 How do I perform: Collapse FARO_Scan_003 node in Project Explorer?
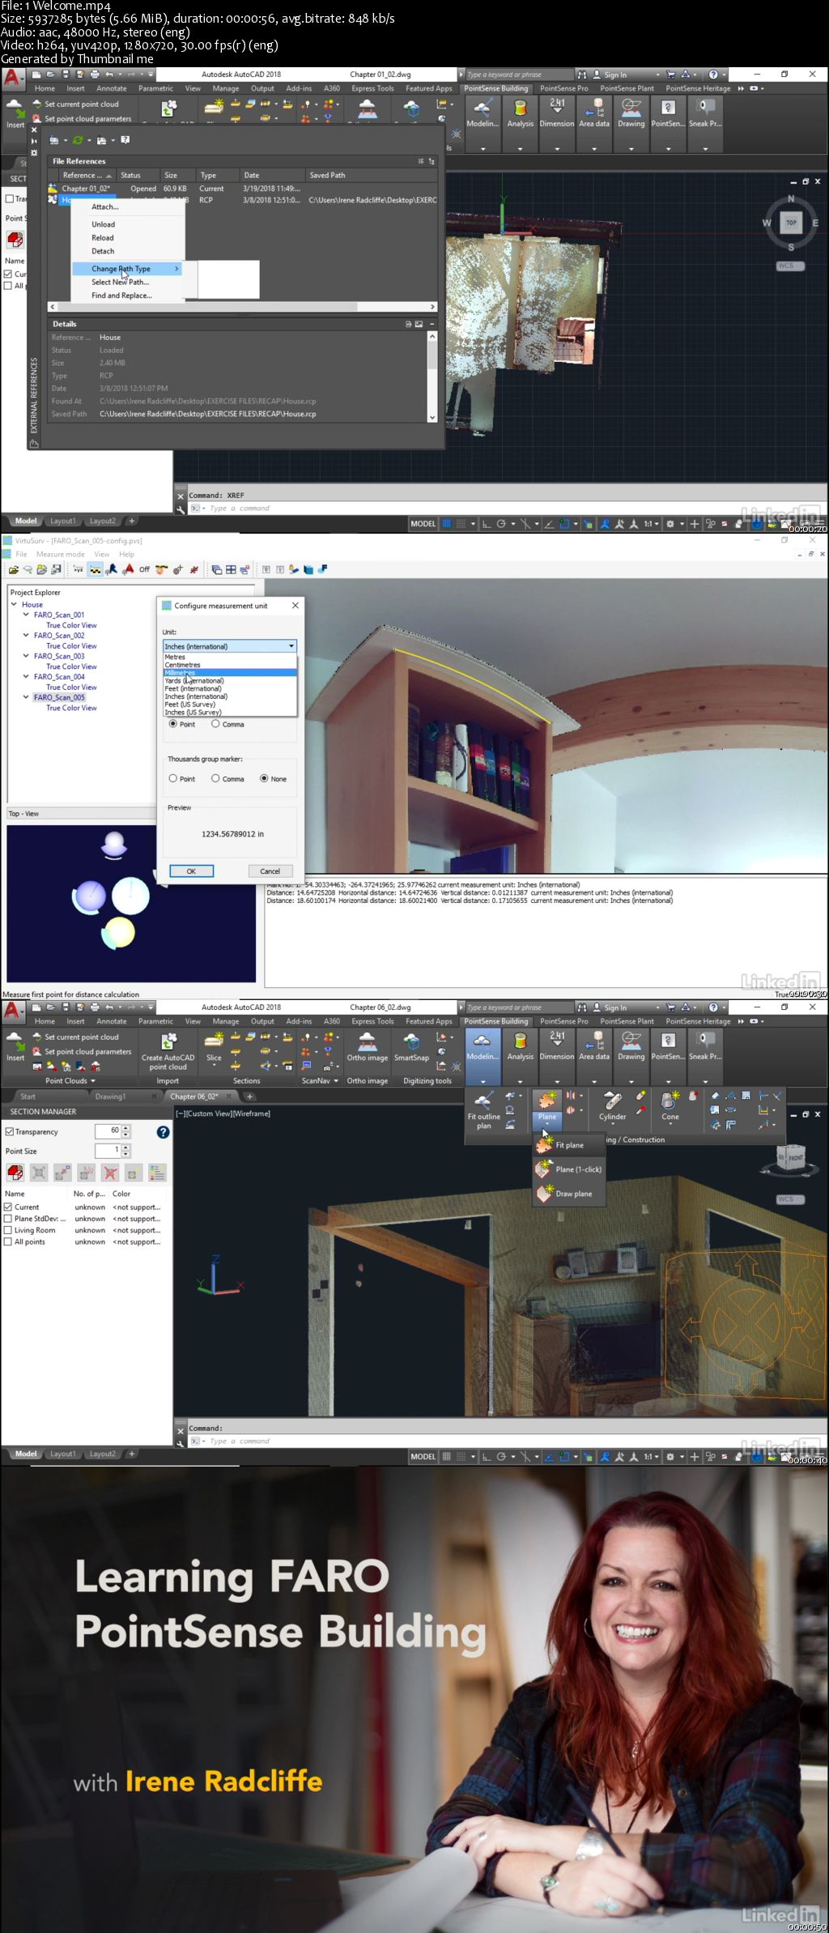point(26,656)
